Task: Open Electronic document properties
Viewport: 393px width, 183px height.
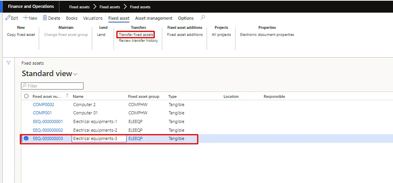Action: (x=267, y=35)
